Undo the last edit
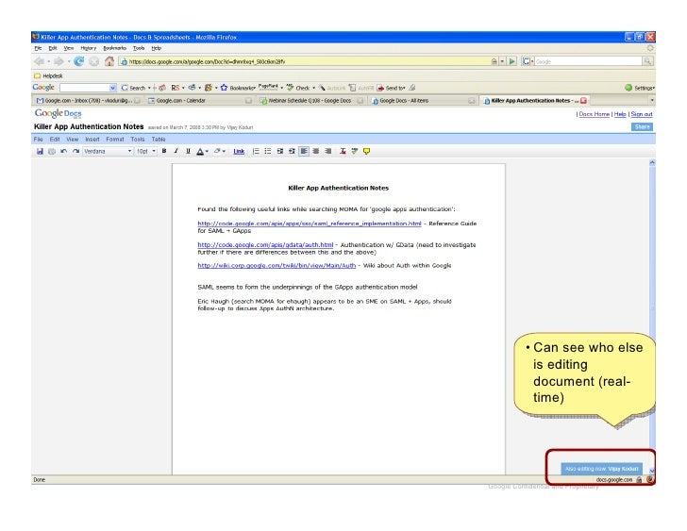This screenshot has width=687, height=531. coord(64,152)
